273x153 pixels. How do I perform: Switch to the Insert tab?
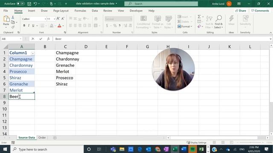tap(32, 11)
